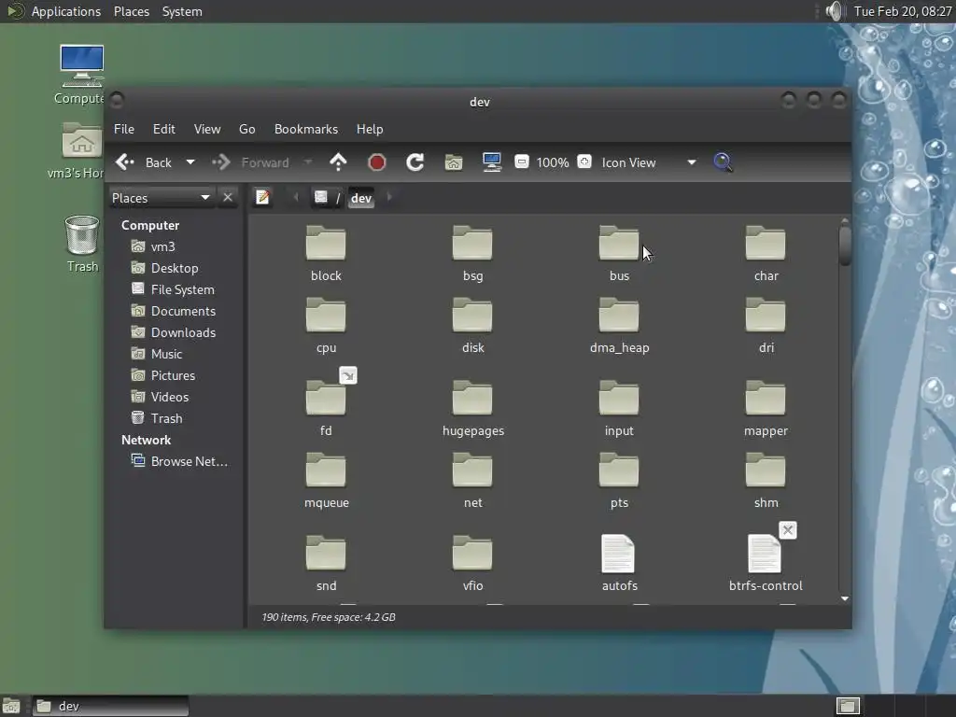
Task: Select the snd folder icon
Action: click(326, 553)
